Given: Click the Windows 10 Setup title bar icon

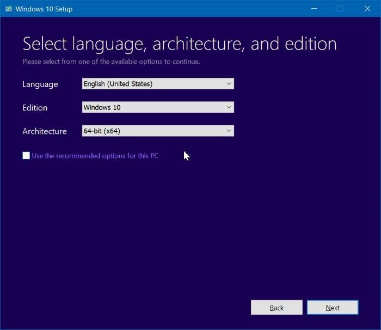Looking at the screenshot, I should point(8,9).
